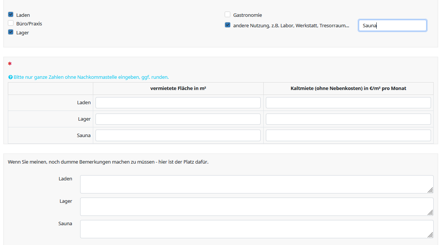The image size is (440, 245).
Task: Uncheck the Laden checkbox
Action: coord(11,15)
